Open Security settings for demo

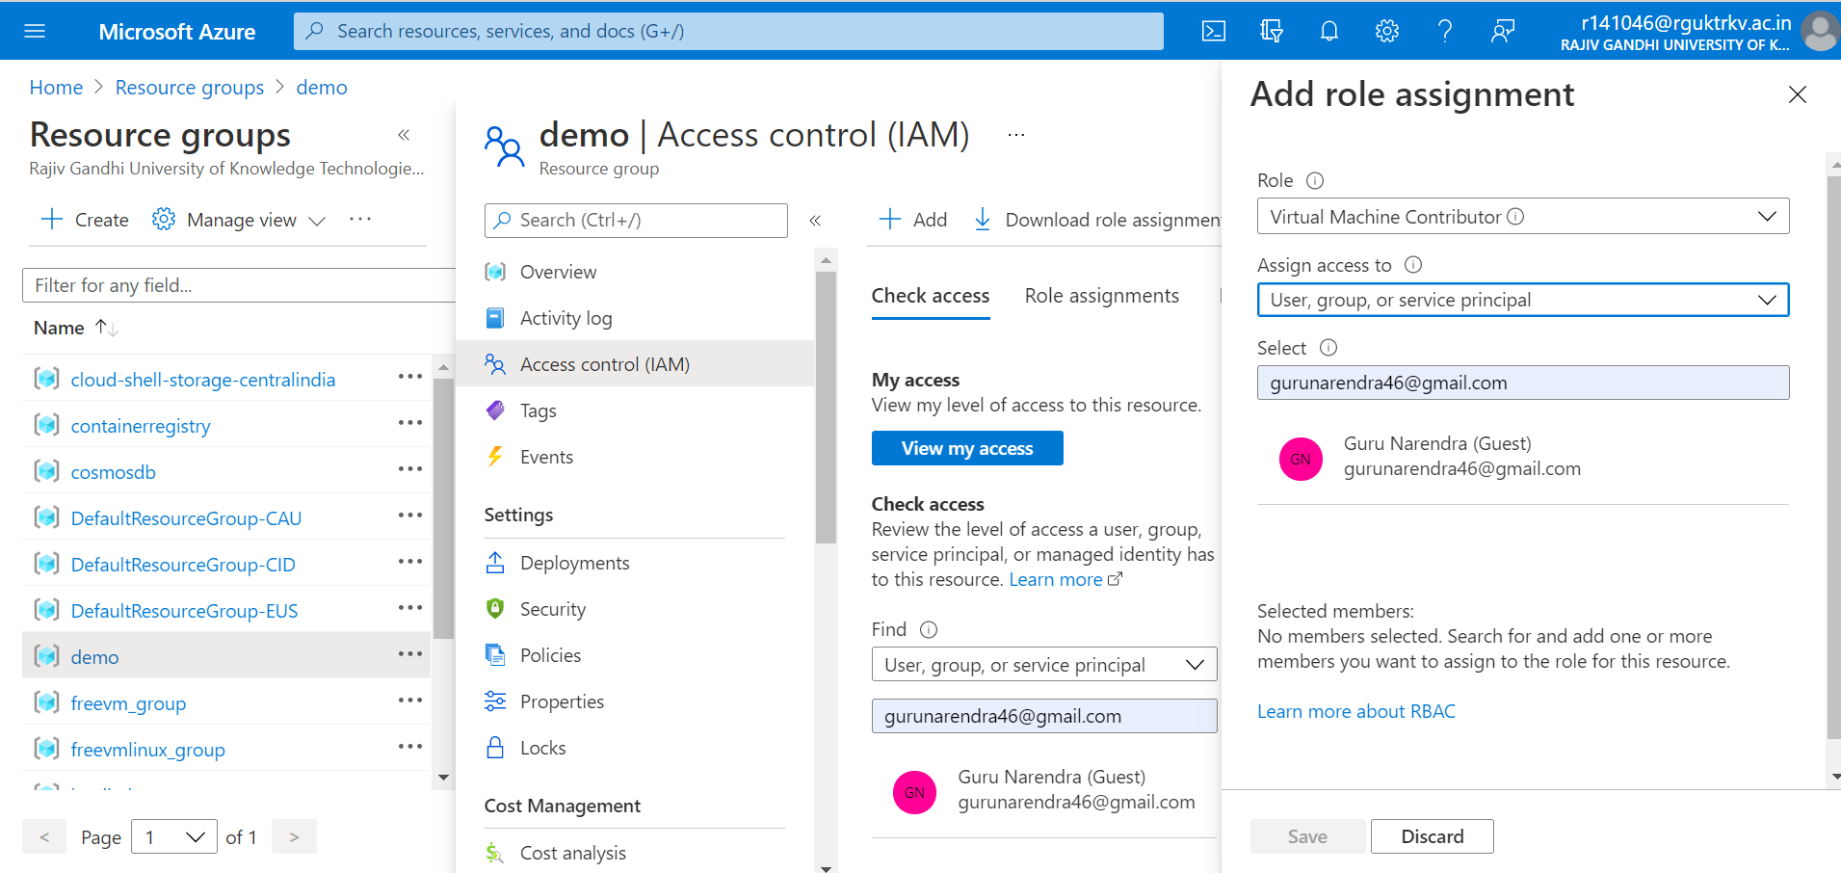point(552,608)
